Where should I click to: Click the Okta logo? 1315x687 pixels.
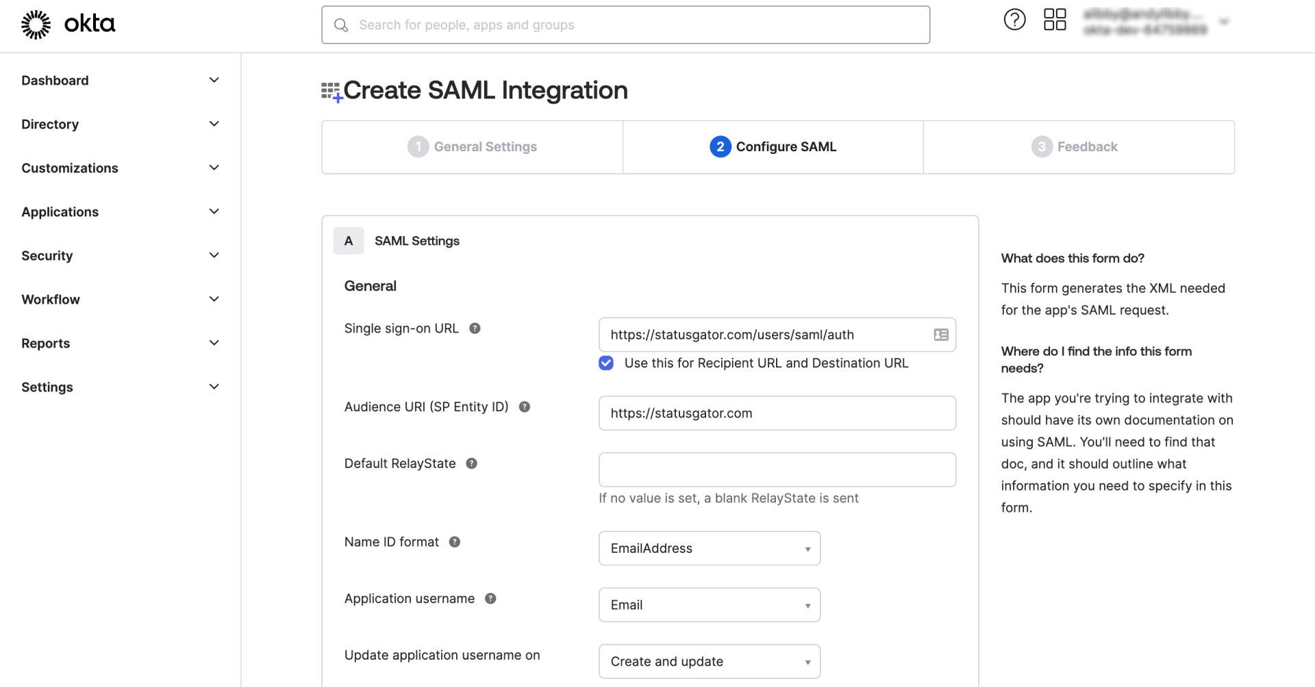point(68,25)
